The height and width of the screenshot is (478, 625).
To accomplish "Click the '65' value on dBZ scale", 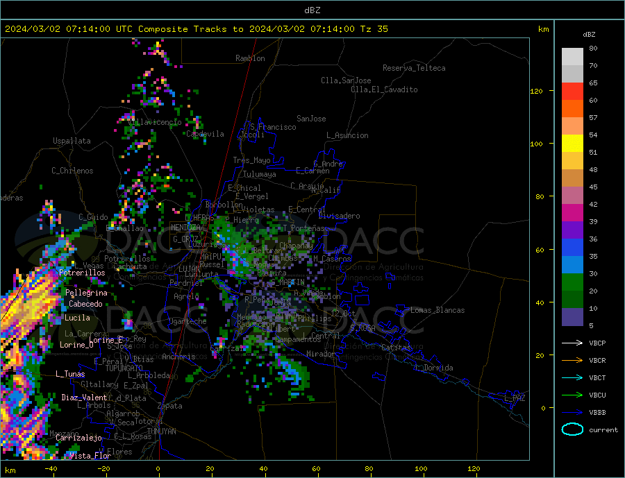I will pyautogui.click(x=593, y=83).
